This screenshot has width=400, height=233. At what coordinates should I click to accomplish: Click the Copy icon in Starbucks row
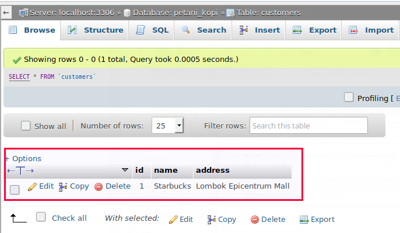tap(63, 187)
